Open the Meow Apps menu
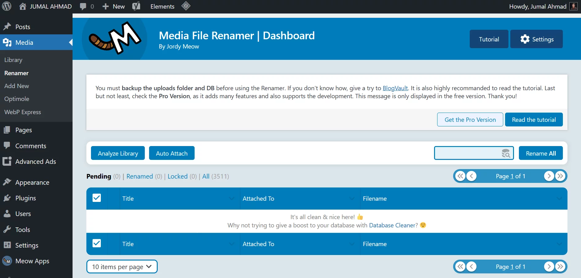 coord(36,261)
